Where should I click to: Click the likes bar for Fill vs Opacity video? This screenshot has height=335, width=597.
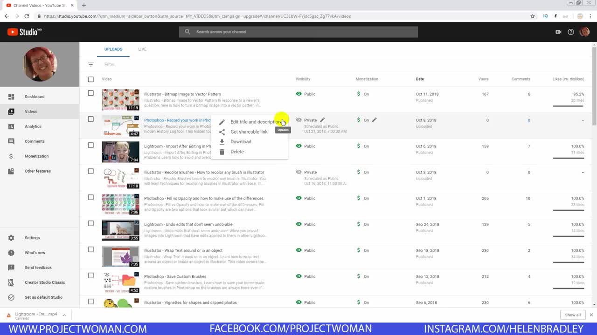[569, 210]
